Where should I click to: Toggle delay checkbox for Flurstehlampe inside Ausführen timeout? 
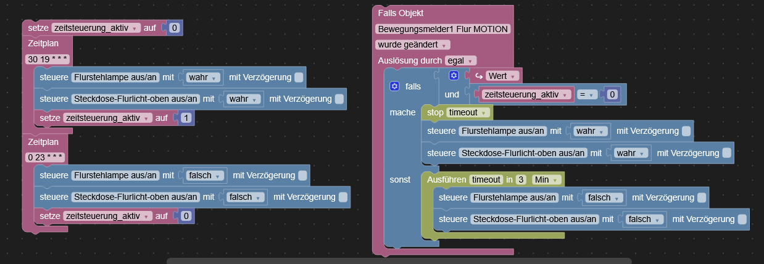tap(702, 198)
